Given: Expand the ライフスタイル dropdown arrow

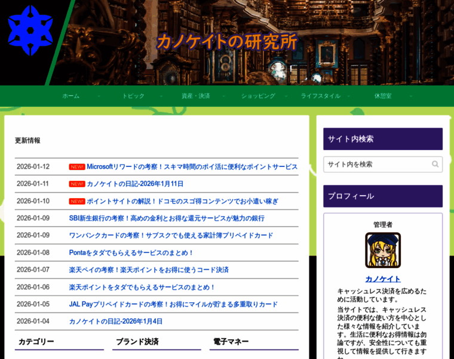Looking at the screenshot, I should (349, 96).
